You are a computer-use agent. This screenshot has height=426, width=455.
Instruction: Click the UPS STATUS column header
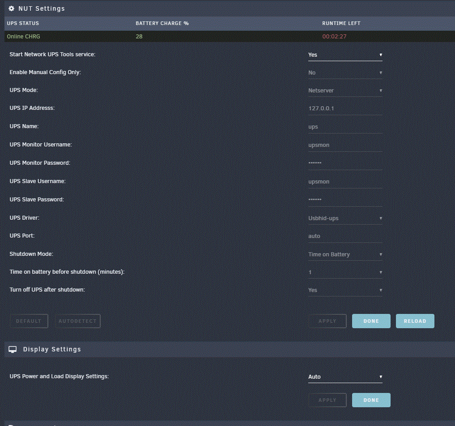[x=23, y=23]
